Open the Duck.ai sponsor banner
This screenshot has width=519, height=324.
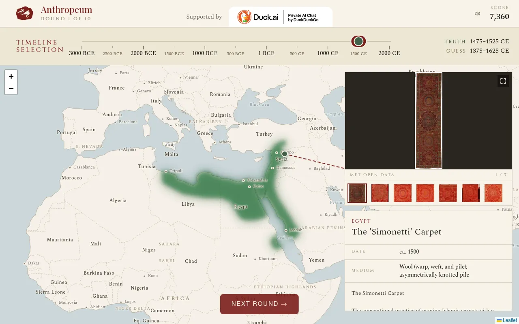tap(281, 17)
